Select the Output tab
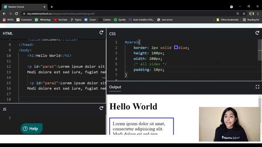The image size is (262, 147). [115, 87]
